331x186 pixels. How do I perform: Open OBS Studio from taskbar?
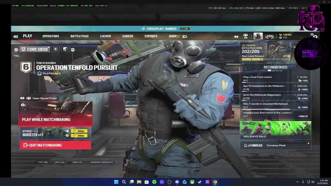point(169,182)
